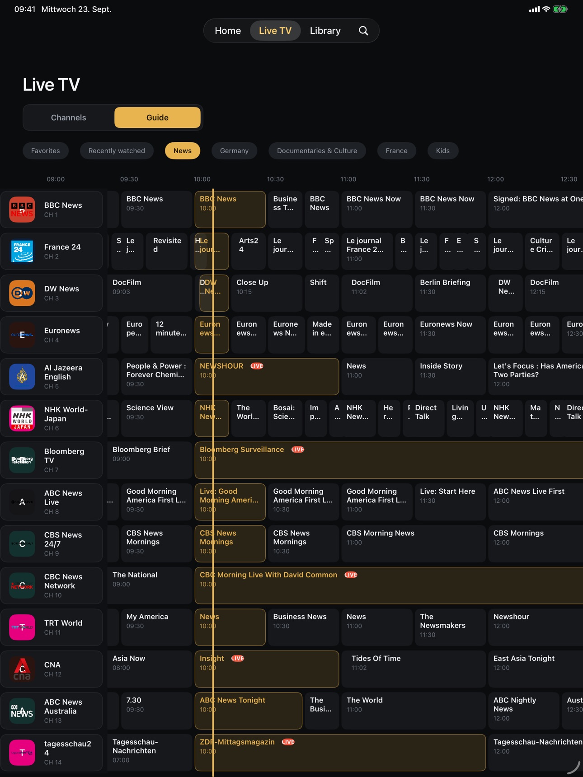Open the Live TV tab
The width and height of the screenshot is (583, 777).
coord(275,31)
